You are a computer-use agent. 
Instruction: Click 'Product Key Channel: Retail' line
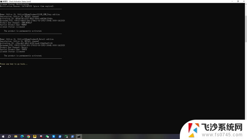pyautogui.click(x=14, y=47)
